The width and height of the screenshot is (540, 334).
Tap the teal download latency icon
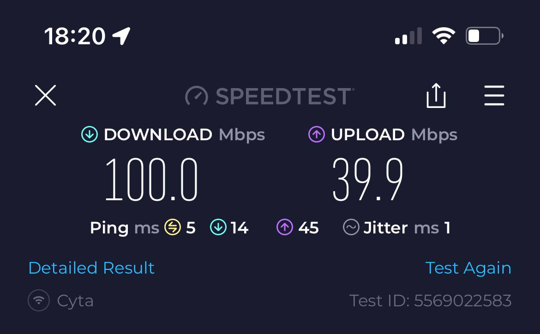coord(218,227)
